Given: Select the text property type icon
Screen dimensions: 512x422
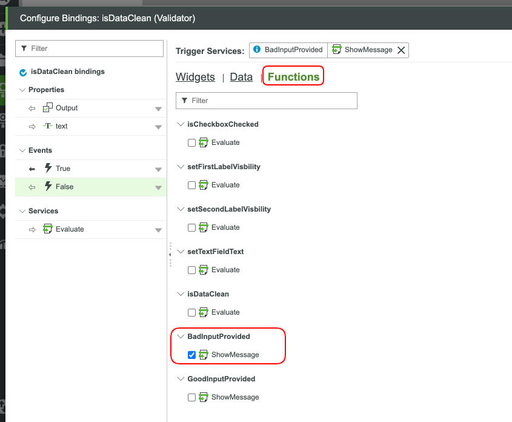Looking at the screenshot, I should tap(48, 126).
